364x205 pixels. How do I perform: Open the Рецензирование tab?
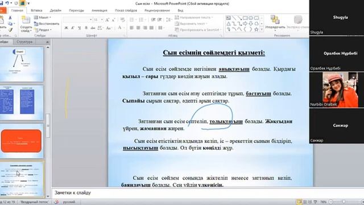pyautogui.click(x=157, y=10)
